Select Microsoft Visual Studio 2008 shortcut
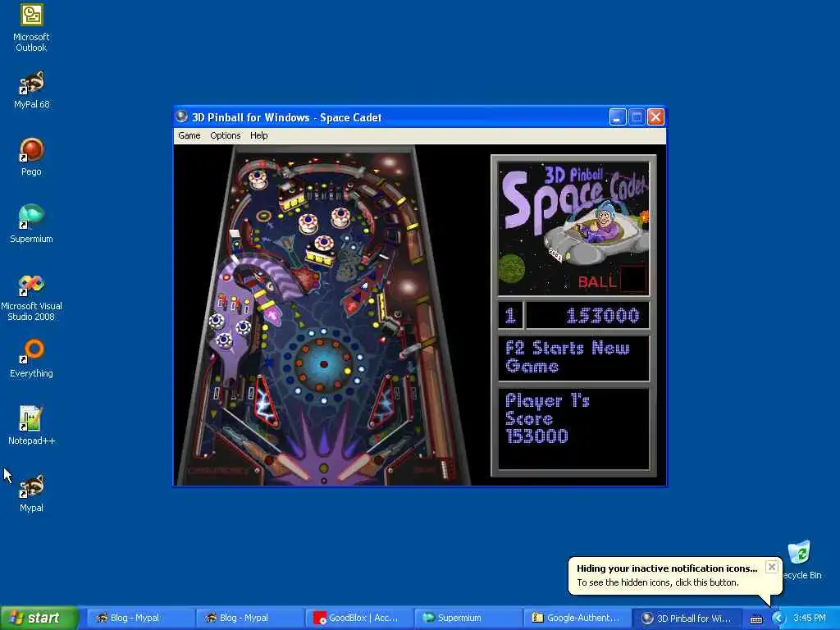 pyautogui.click(x=31, y=297)
